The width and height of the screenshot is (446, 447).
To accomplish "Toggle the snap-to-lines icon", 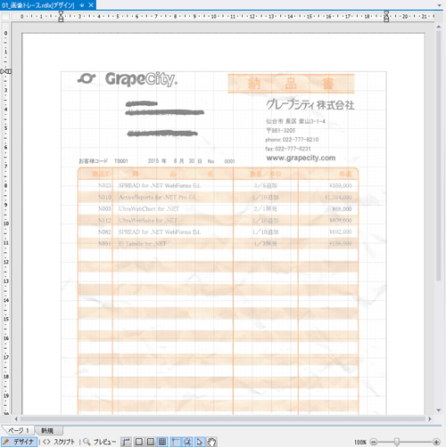I will 176,442.
